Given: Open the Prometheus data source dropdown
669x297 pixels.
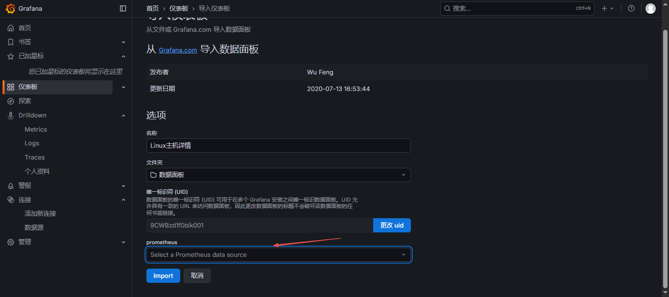Looking at the screenshot, I should click(278, 254).
